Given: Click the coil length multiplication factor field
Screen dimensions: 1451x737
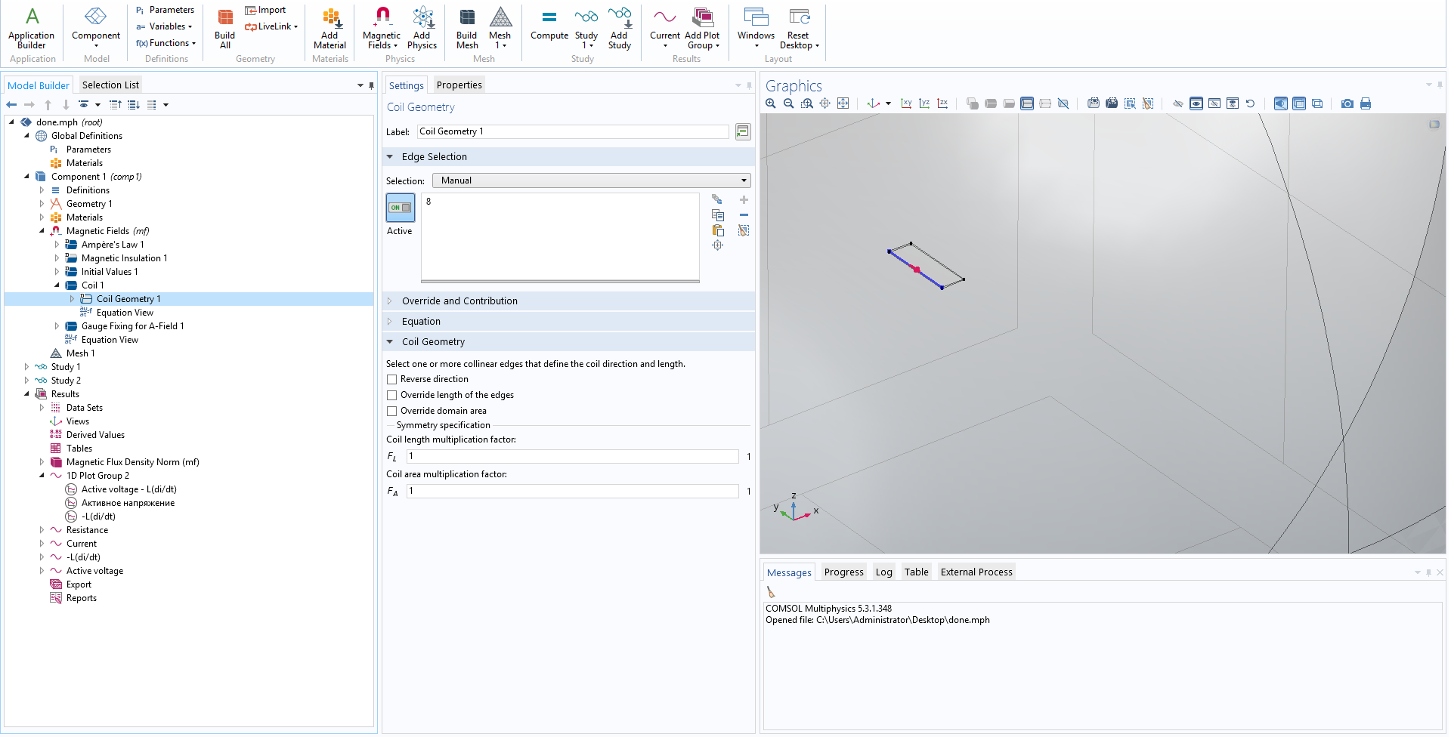Looking at the screenshot, I should (572, 456).
